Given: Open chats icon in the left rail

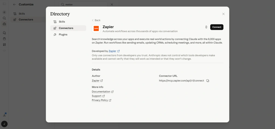Looking at the screenshot, I should [x=4, y=33].
